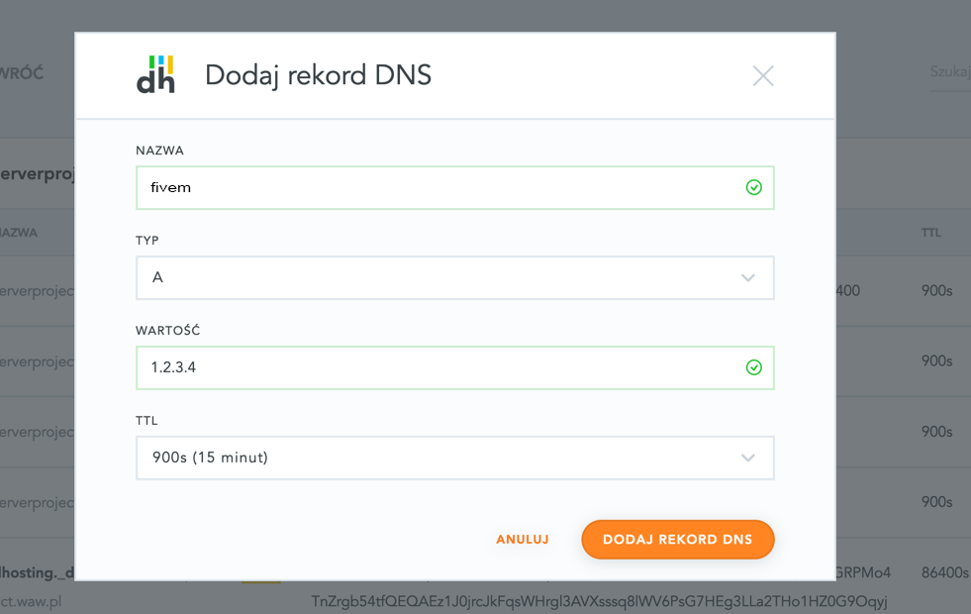Expand the TTL dropdown chevron

pyautogui.click(x=748, y=458)
